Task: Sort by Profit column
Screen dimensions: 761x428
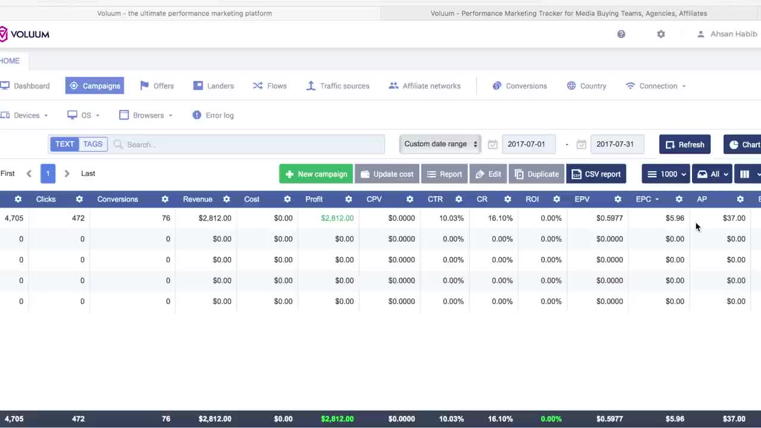Action: click(x=314, y=199)
